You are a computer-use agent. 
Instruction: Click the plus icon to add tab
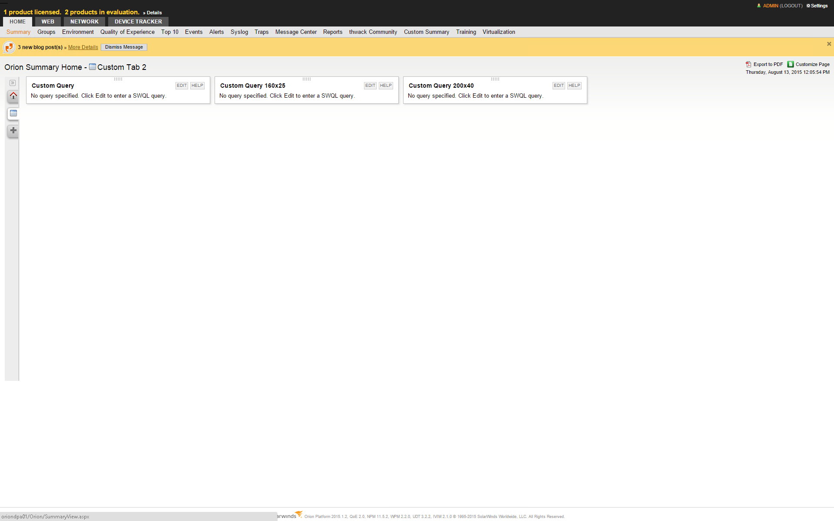coord(13,131)
